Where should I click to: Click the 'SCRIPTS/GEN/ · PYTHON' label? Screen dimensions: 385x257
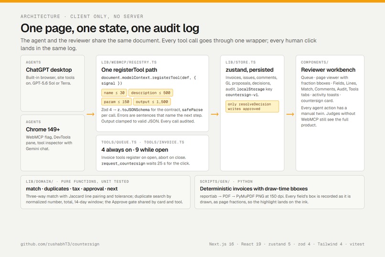pyautogui.click(x=226, y=181)
